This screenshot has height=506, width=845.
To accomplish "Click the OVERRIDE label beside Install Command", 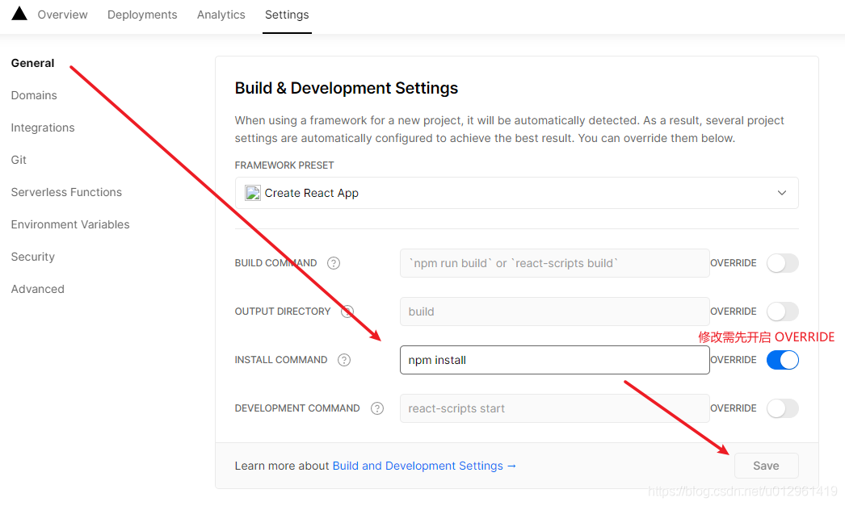I will pos(734,360).
